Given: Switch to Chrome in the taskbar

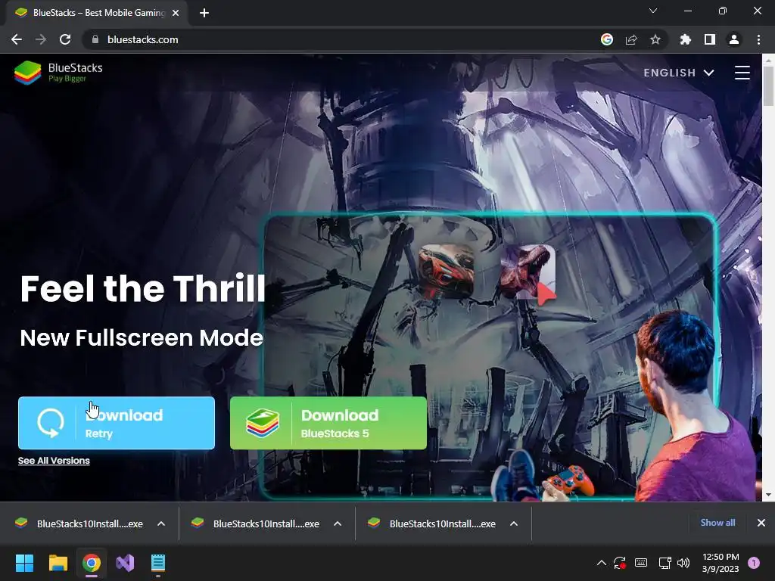Looking at the screenshot, I should pyautogui.click(x=92, y=563).
